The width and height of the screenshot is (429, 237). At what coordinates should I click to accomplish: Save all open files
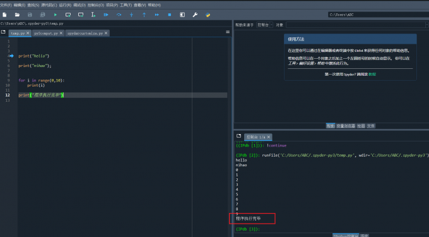point(42,15)
